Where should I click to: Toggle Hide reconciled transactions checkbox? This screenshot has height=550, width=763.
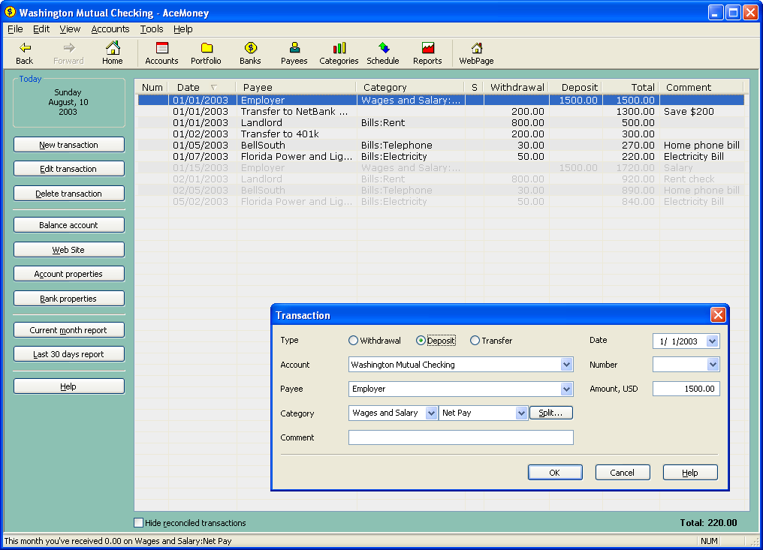[x=139, y=523]
